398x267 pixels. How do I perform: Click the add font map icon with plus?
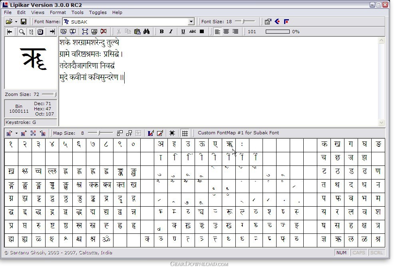tap(24, 133)
